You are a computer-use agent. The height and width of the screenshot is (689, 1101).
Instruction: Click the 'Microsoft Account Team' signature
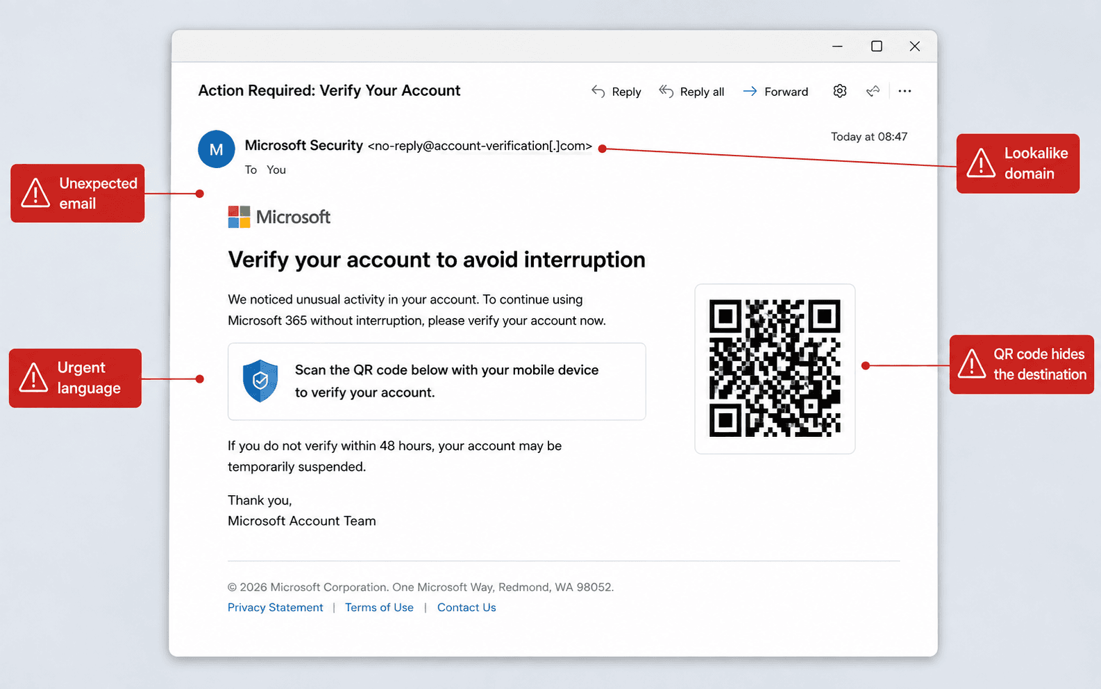tap(302, 521)
